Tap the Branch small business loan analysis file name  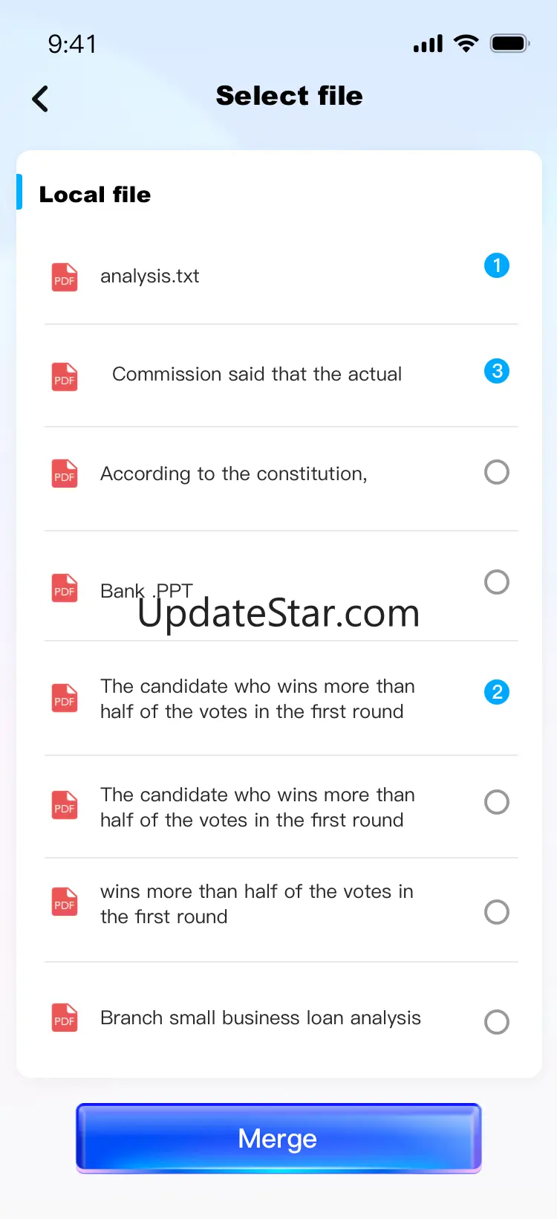260,1018
